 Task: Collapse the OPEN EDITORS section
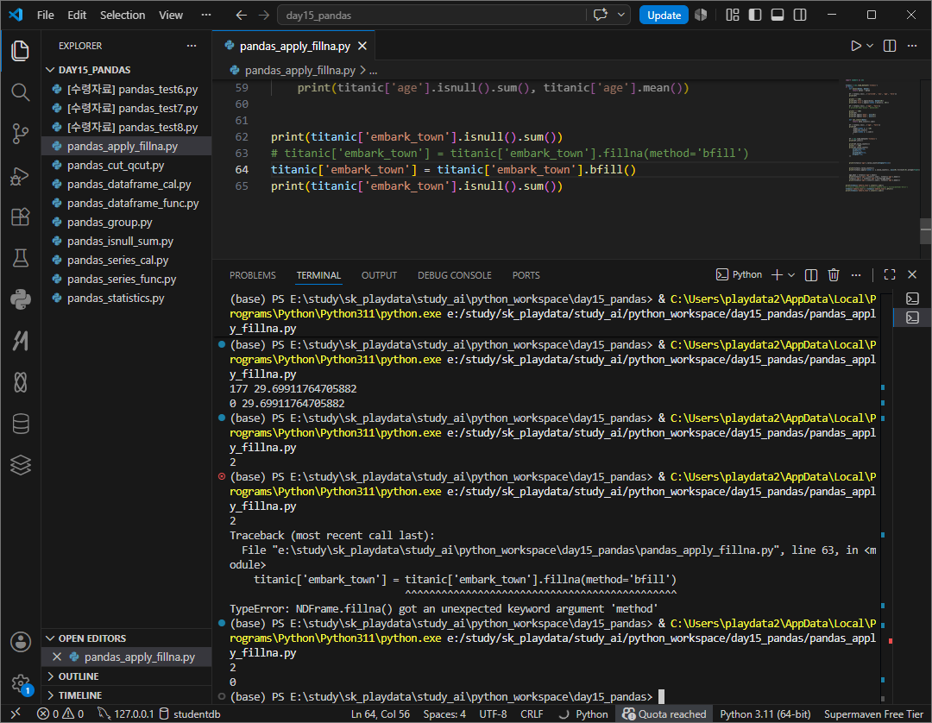[51, 638]
